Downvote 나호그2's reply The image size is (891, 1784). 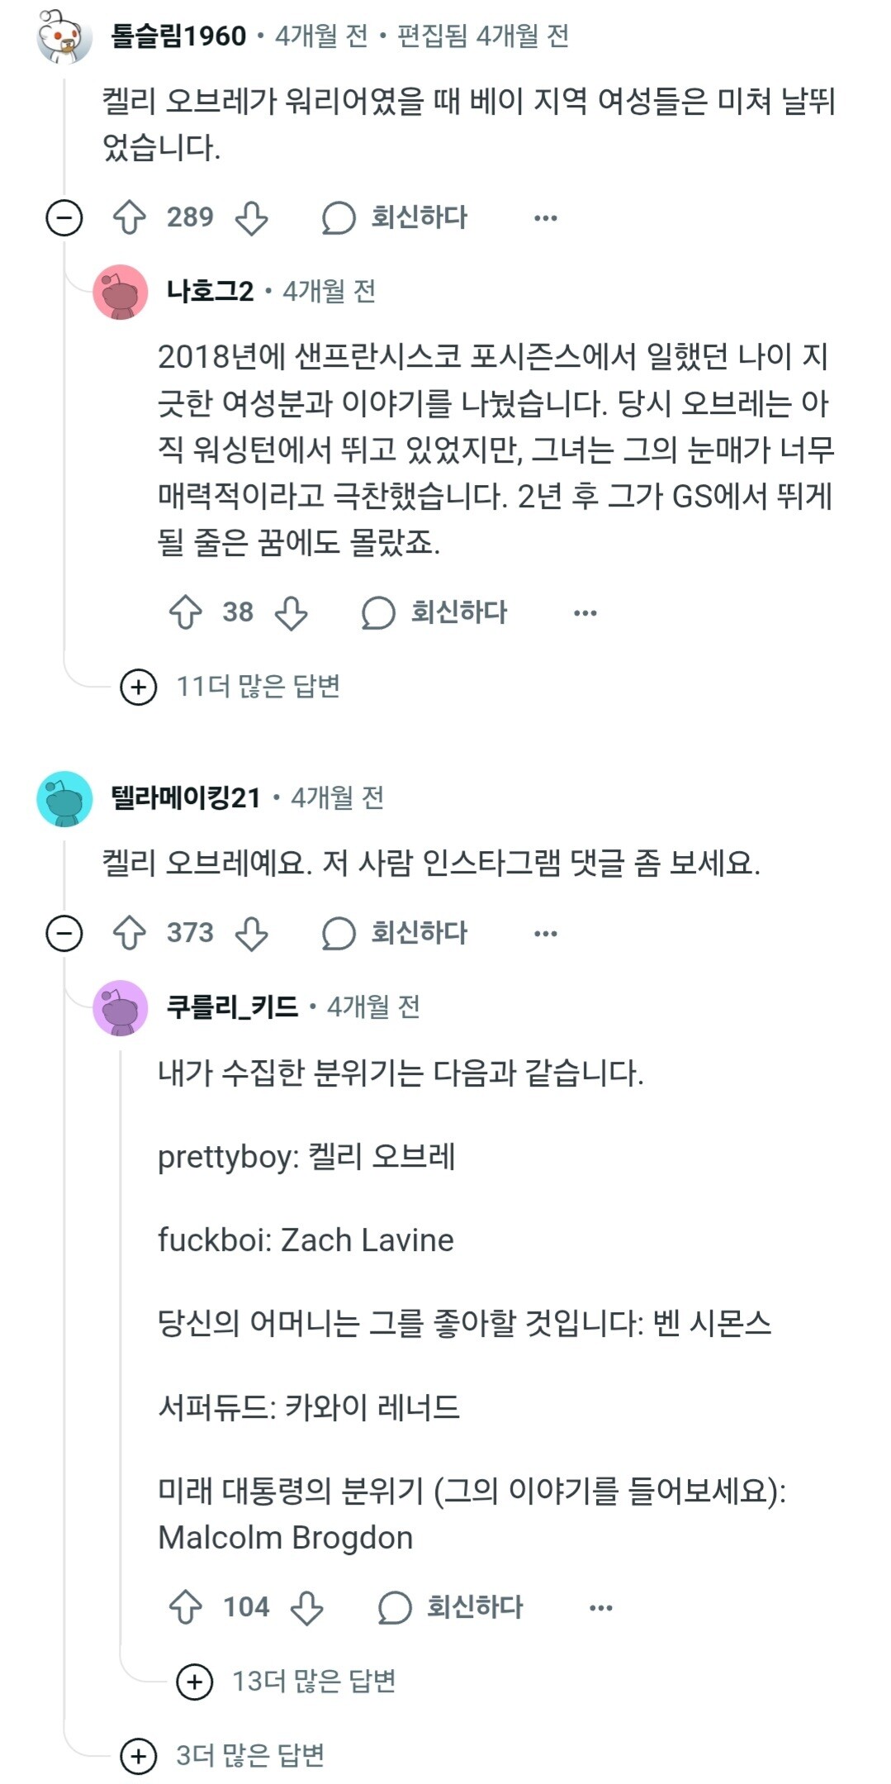click(291, 613)
